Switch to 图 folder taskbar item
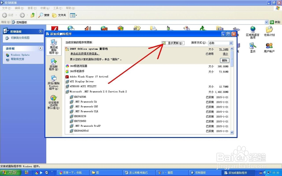Image resolution: width=282 pixels, height=176 pixels. (x=106, y=173)
